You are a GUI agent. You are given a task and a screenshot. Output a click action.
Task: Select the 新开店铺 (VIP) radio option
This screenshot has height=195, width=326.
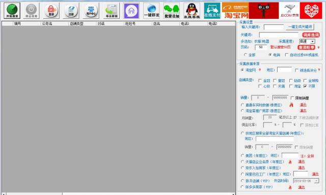[x=242, y=181]
